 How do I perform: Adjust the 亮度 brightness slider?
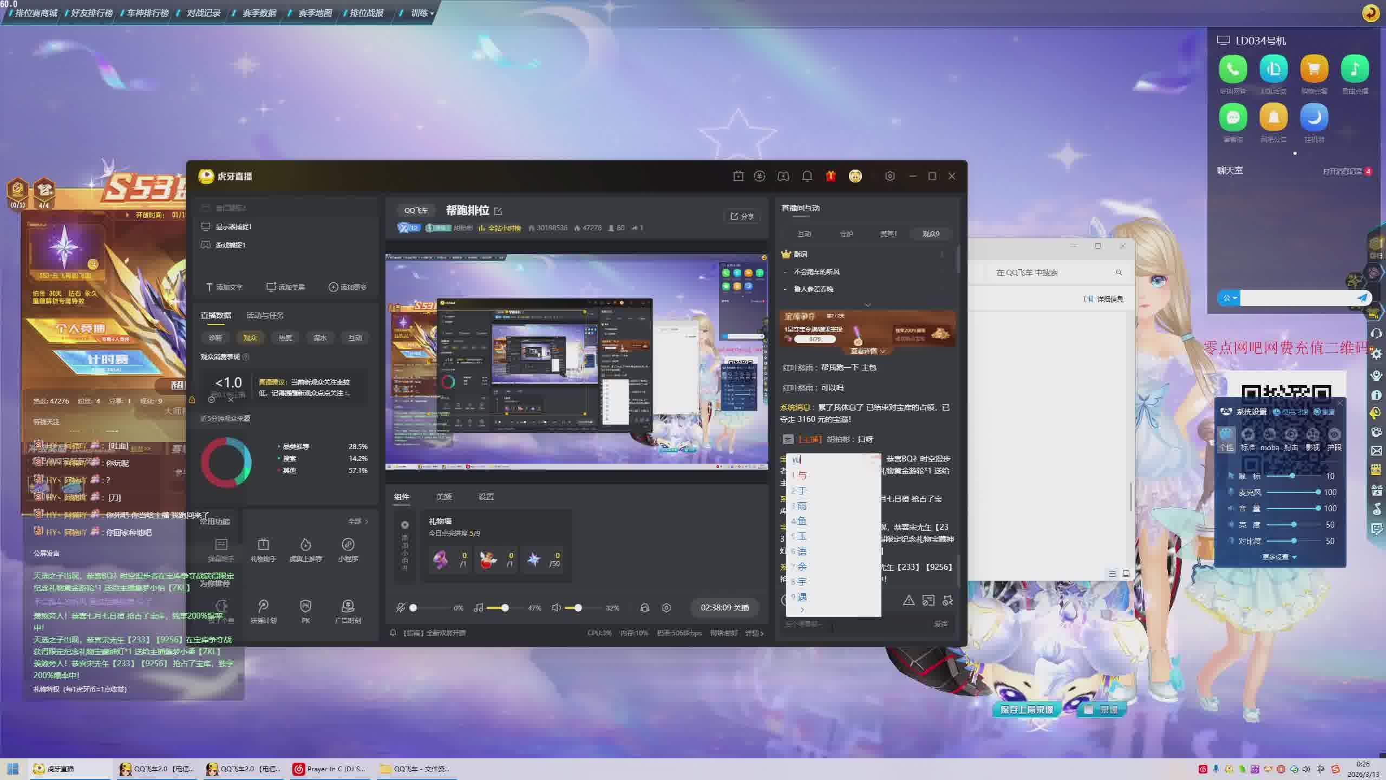pyautogui.click(x=1293, y=524)
